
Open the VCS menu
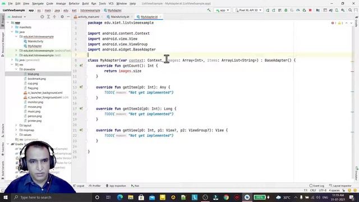point(111,3)
